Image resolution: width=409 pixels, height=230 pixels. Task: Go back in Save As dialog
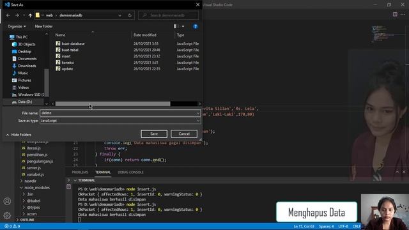pyautogui.click(x=8, y=15)
